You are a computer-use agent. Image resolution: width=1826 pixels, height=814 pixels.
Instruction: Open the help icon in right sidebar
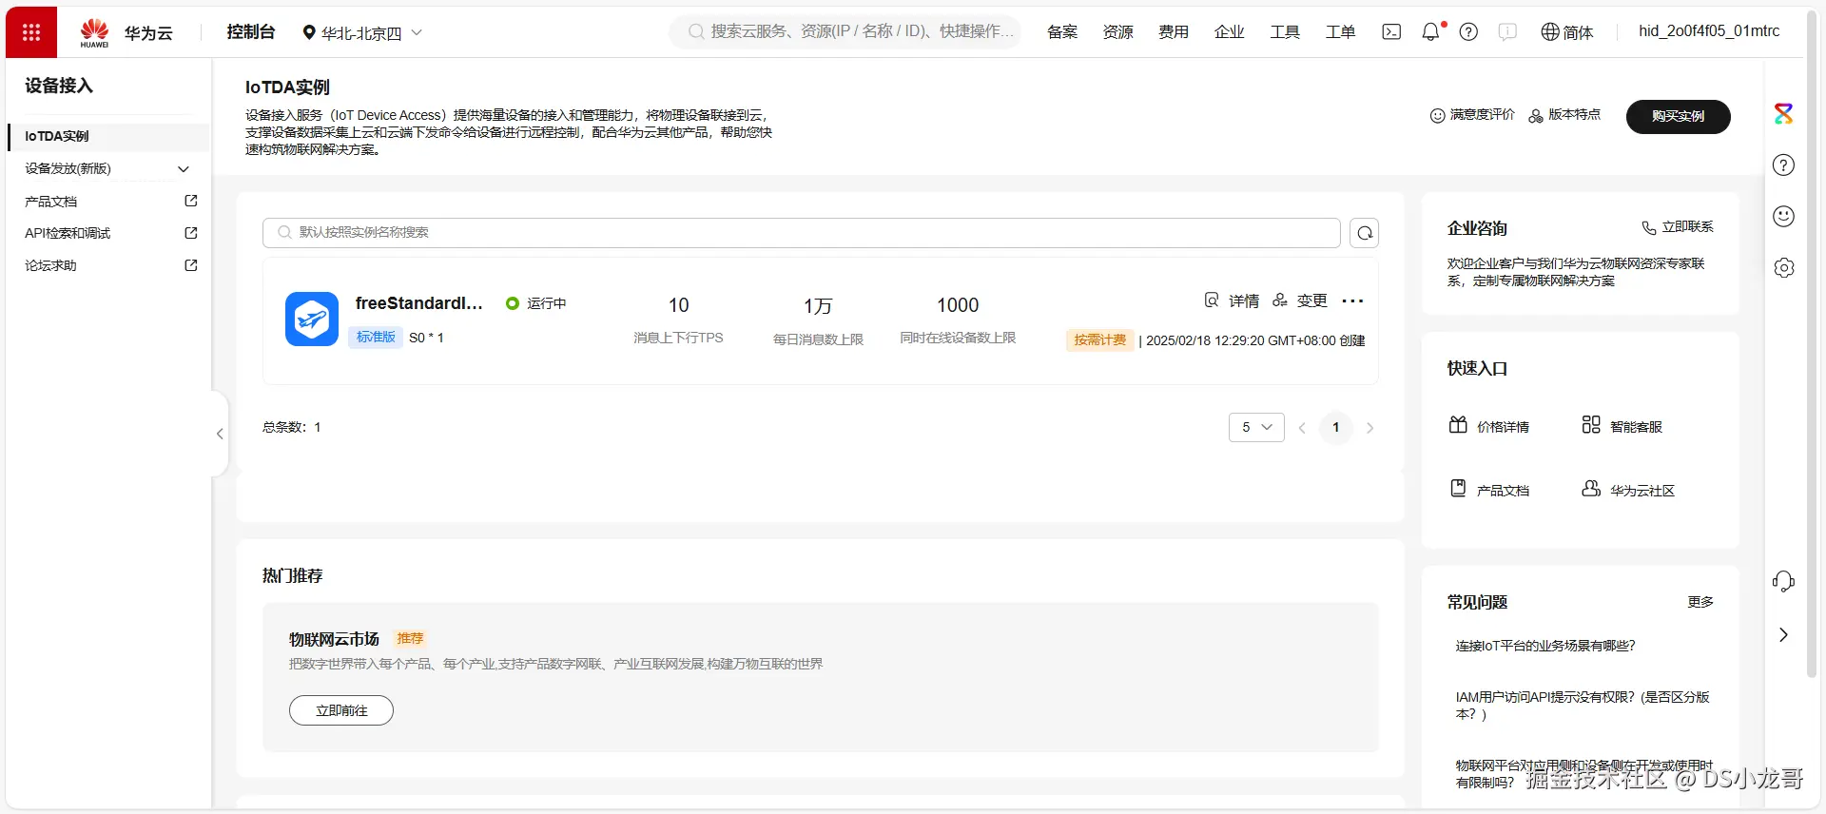1784,165
